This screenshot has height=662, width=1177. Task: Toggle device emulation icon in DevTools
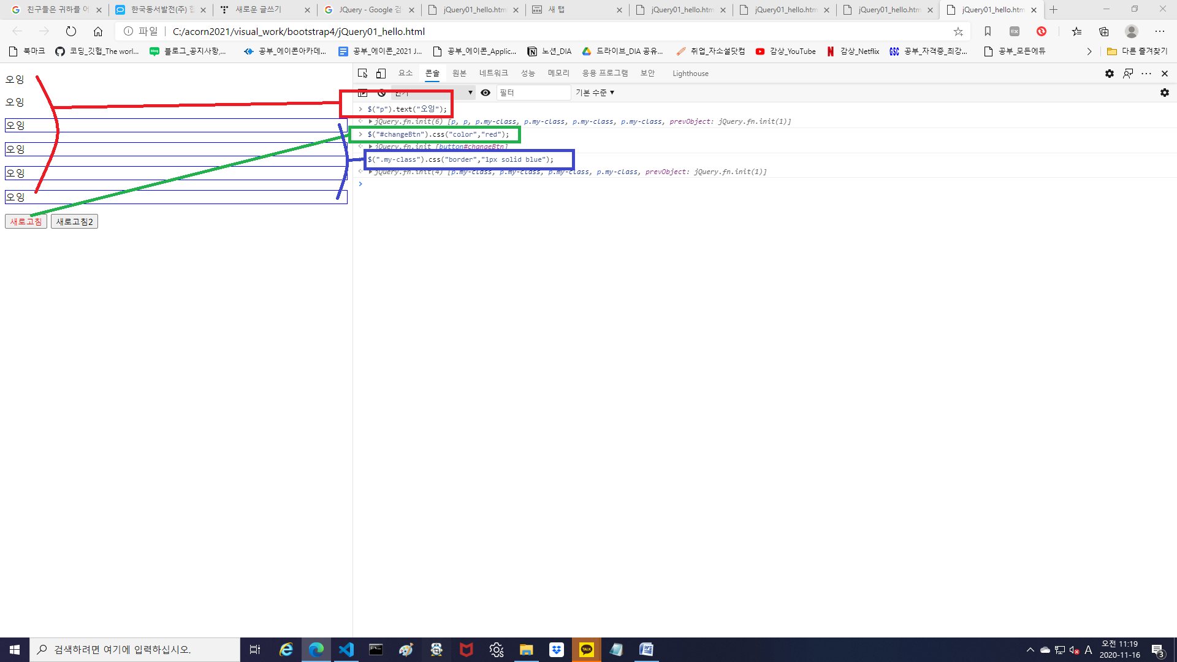(x=381, y=74)
